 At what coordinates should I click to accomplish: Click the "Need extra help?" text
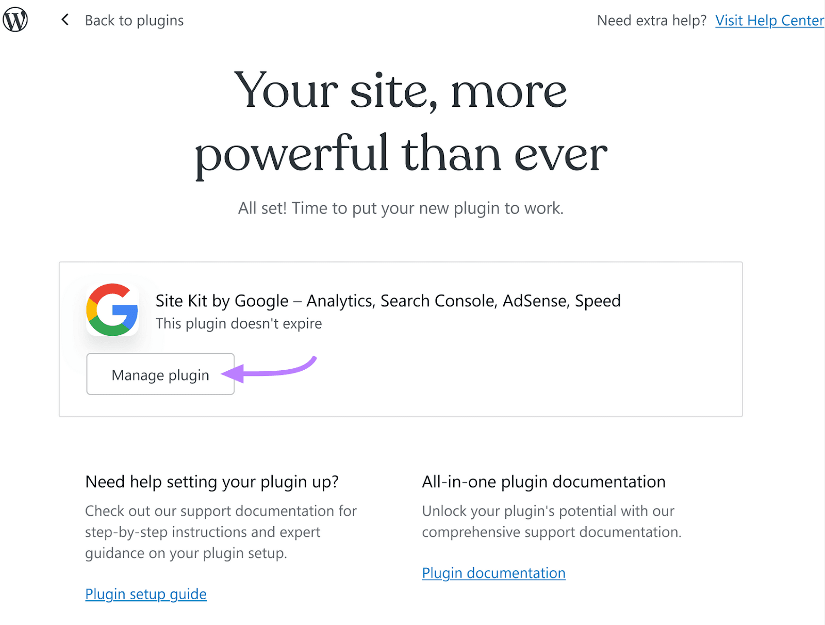651,21
